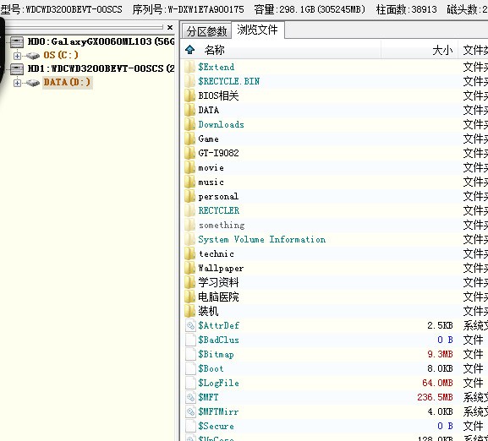Screen dimensions: 488x441
Task: Select the HD0 GalaxyGX0060ML103 disk icon
Action: pos(17,41)
